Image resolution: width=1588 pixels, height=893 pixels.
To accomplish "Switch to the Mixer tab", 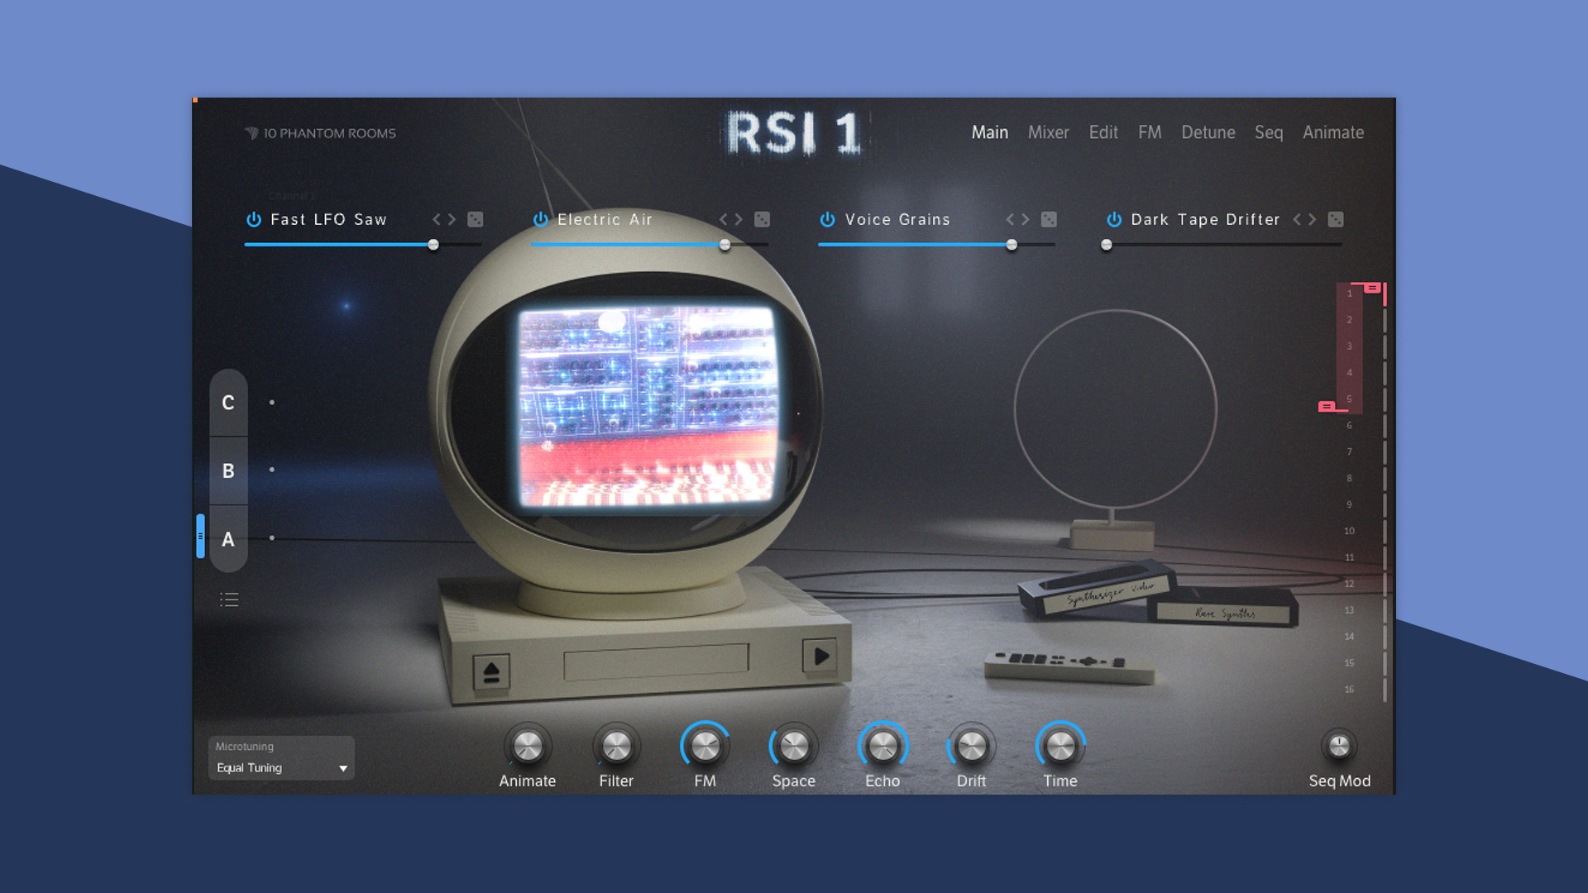I will pyautogui.click(x=1048, y=132).
